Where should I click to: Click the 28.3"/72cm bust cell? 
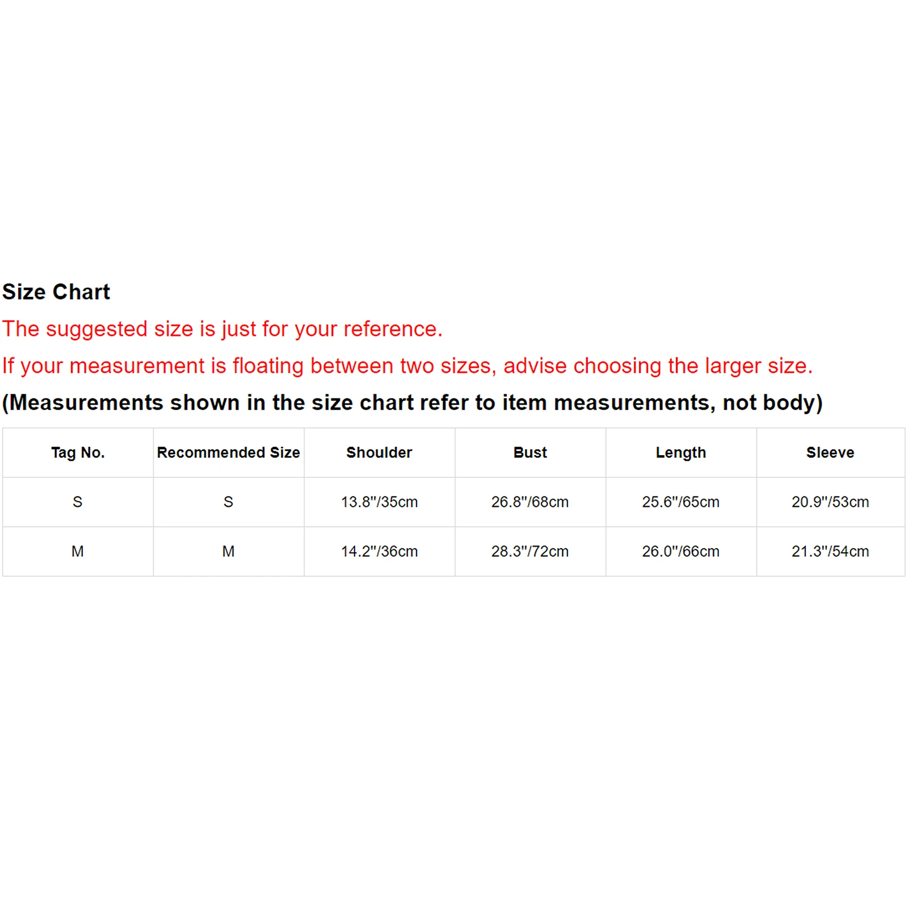point(530,552)
